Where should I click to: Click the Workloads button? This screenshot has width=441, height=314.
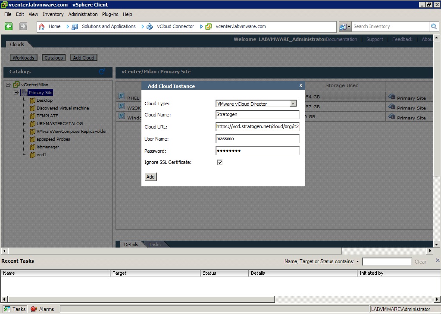tap(23, 58)
